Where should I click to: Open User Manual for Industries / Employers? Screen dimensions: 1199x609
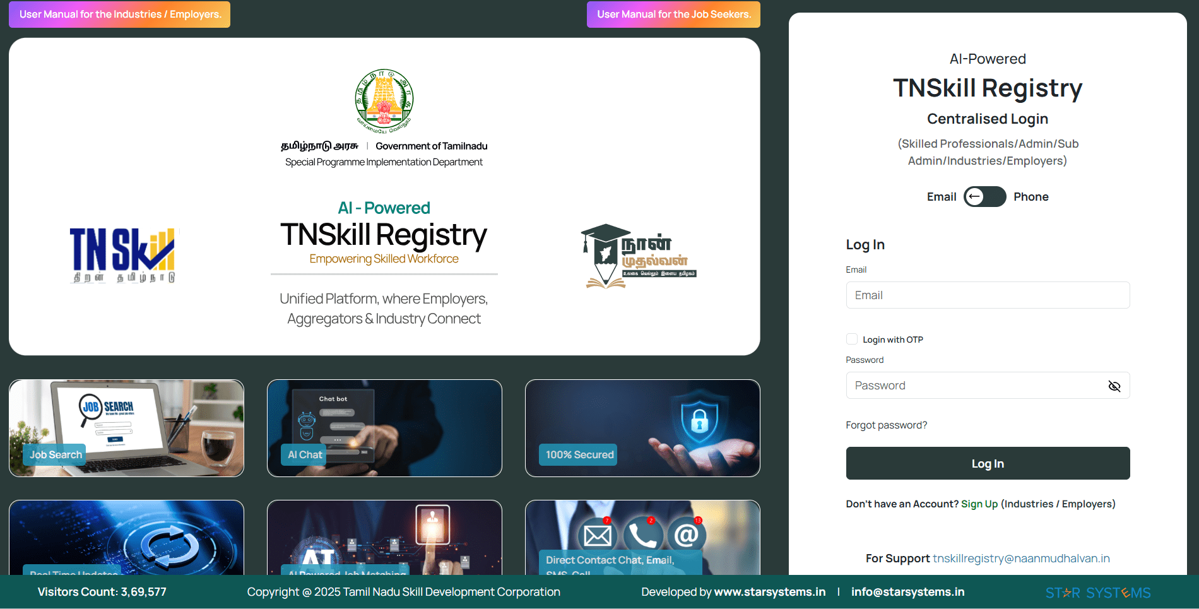click(120, 15)
